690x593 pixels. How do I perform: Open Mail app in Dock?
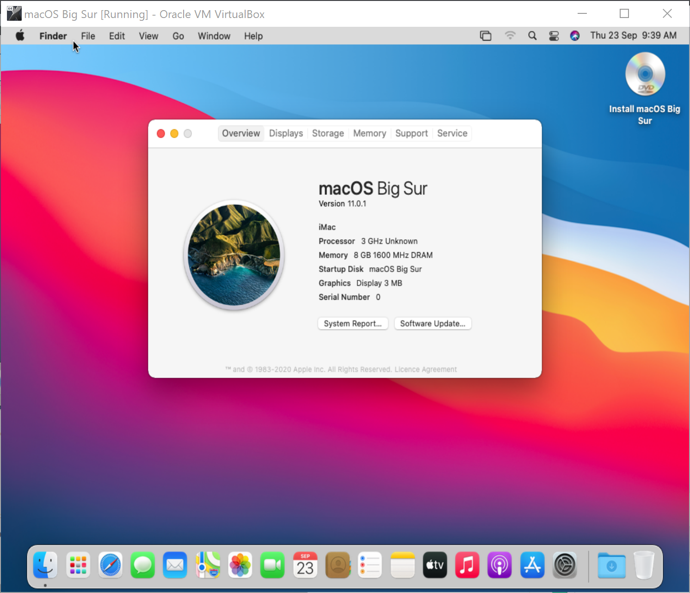[x=175, y=564]
